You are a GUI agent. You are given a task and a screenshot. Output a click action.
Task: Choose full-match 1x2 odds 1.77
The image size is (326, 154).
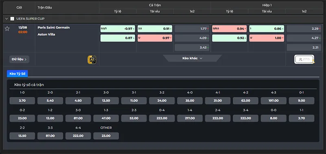(192, 29)
